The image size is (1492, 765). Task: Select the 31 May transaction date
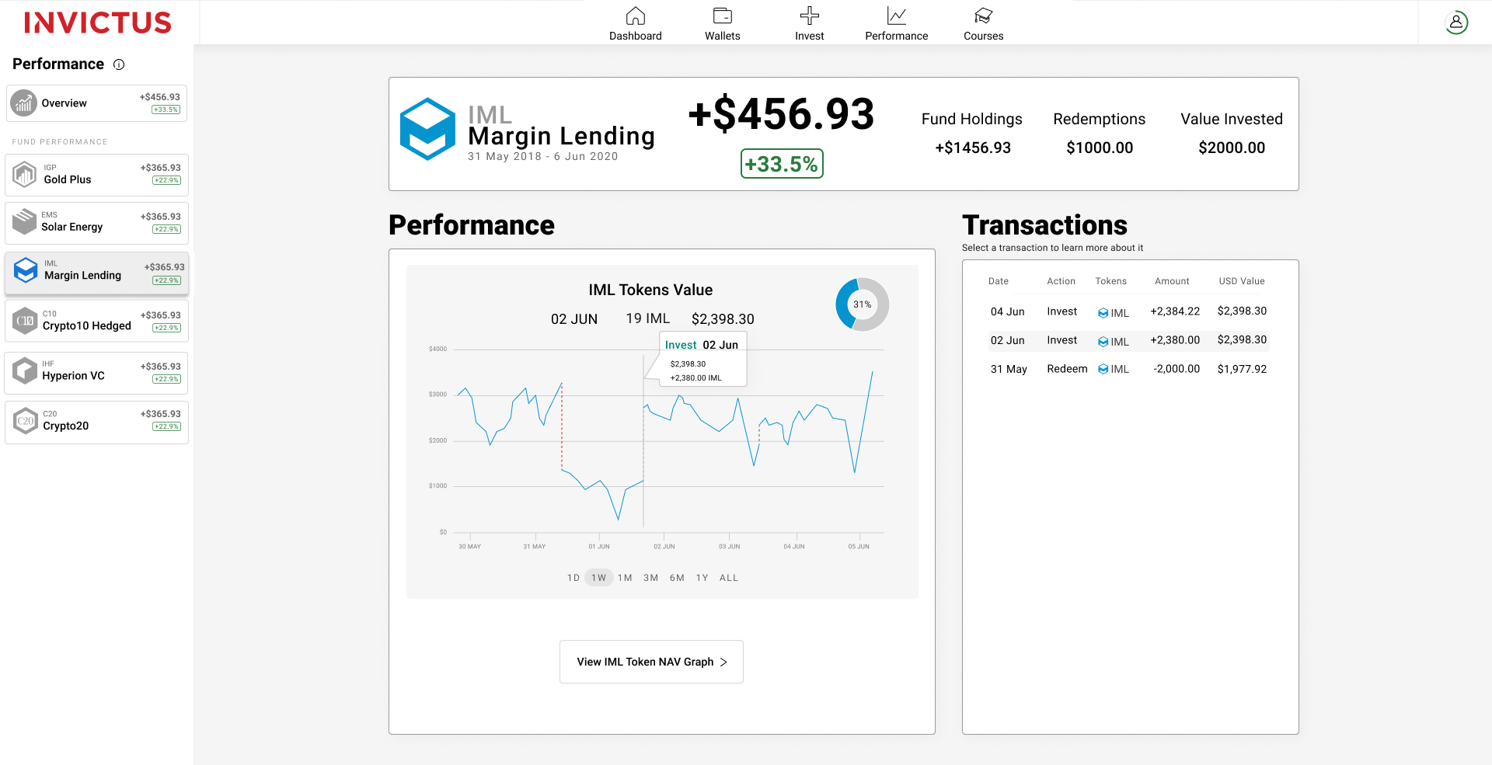[x=1009, y=369]
